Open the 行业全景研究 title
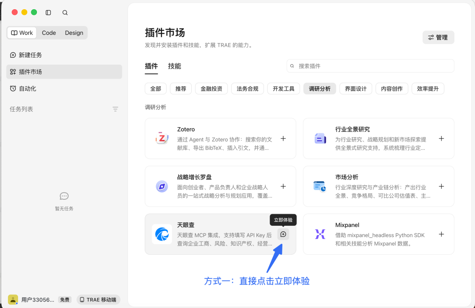Viewport: 475px width, 308px height. tap(353, 129)
